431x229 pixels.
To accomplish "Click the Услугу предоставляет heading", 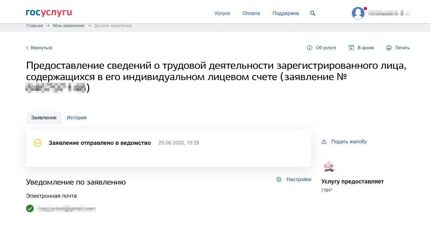I will pyautogui.click(x=353, y=182).
